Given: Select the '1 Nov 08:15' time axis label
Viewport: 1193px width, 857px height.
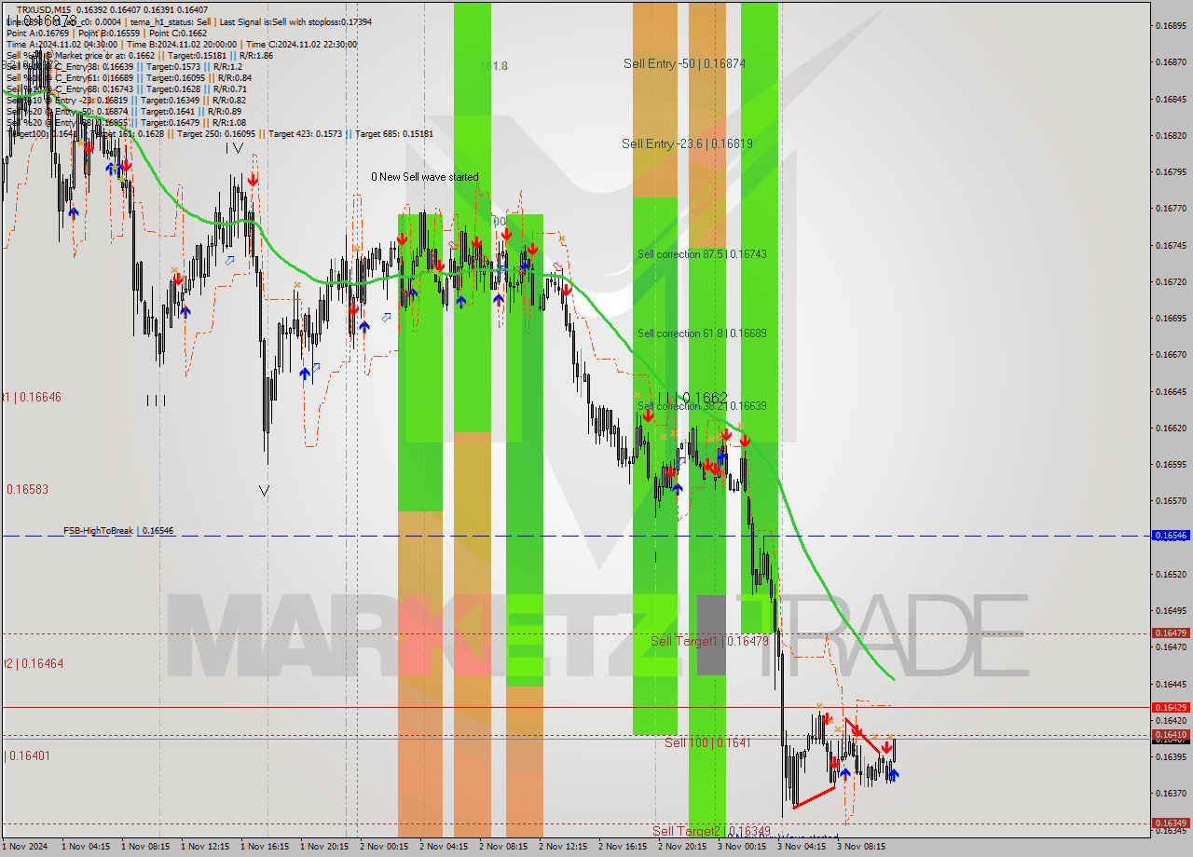Looking at the screenshot, I should coord(144,847).
